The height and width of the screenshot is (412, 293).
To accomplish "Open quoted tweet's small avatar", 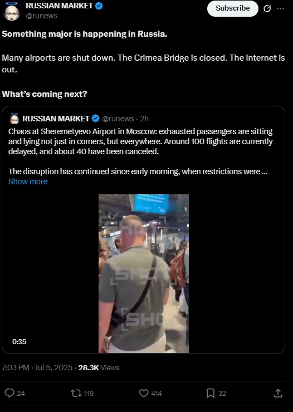I will (x=14, y=119).
